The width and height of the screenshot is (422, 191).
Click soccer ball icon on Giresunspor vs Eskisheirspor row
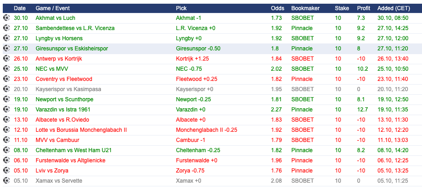point(6,49)
